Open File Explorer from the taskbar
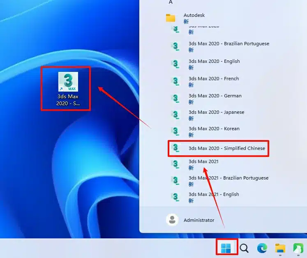This screenshot has height=258, width=307. click(x=280, y=248)
